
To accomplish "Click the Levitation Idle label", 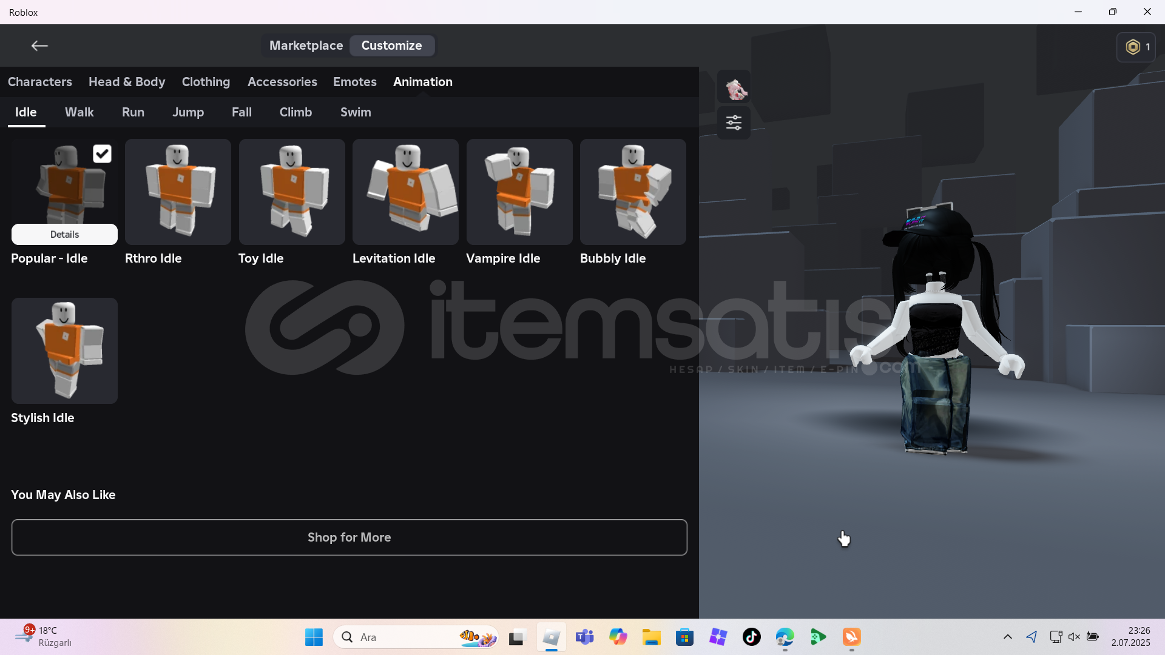I will 394,258.
